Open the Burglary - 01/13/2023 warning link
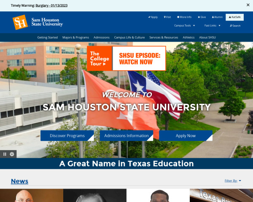This screenshot has height=202, width=253. [51, 5]
